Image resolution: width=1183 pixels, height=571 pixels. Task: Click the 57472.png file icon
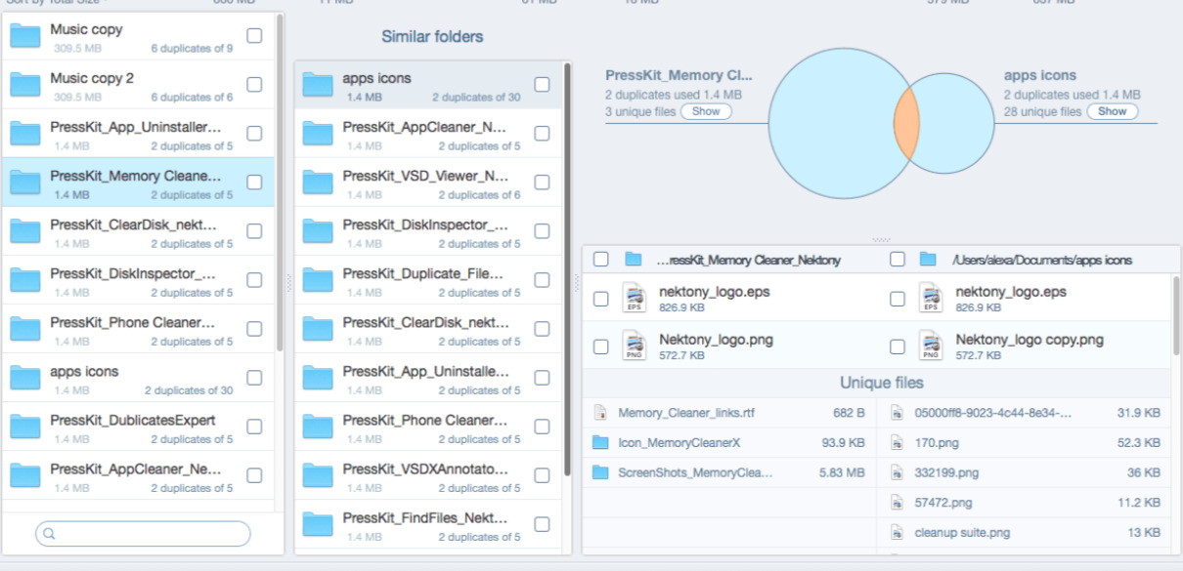pyautogui.click(x=897, y=503)
